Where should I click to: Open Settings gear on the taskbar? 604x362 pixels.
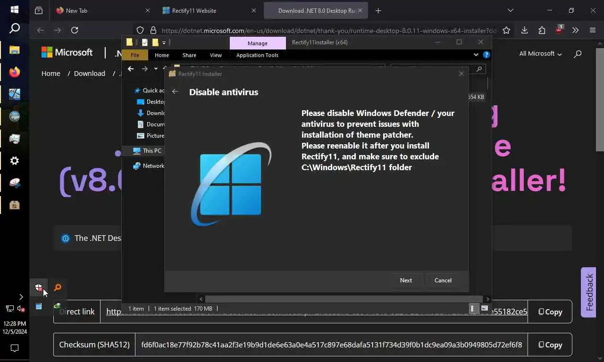15,161
